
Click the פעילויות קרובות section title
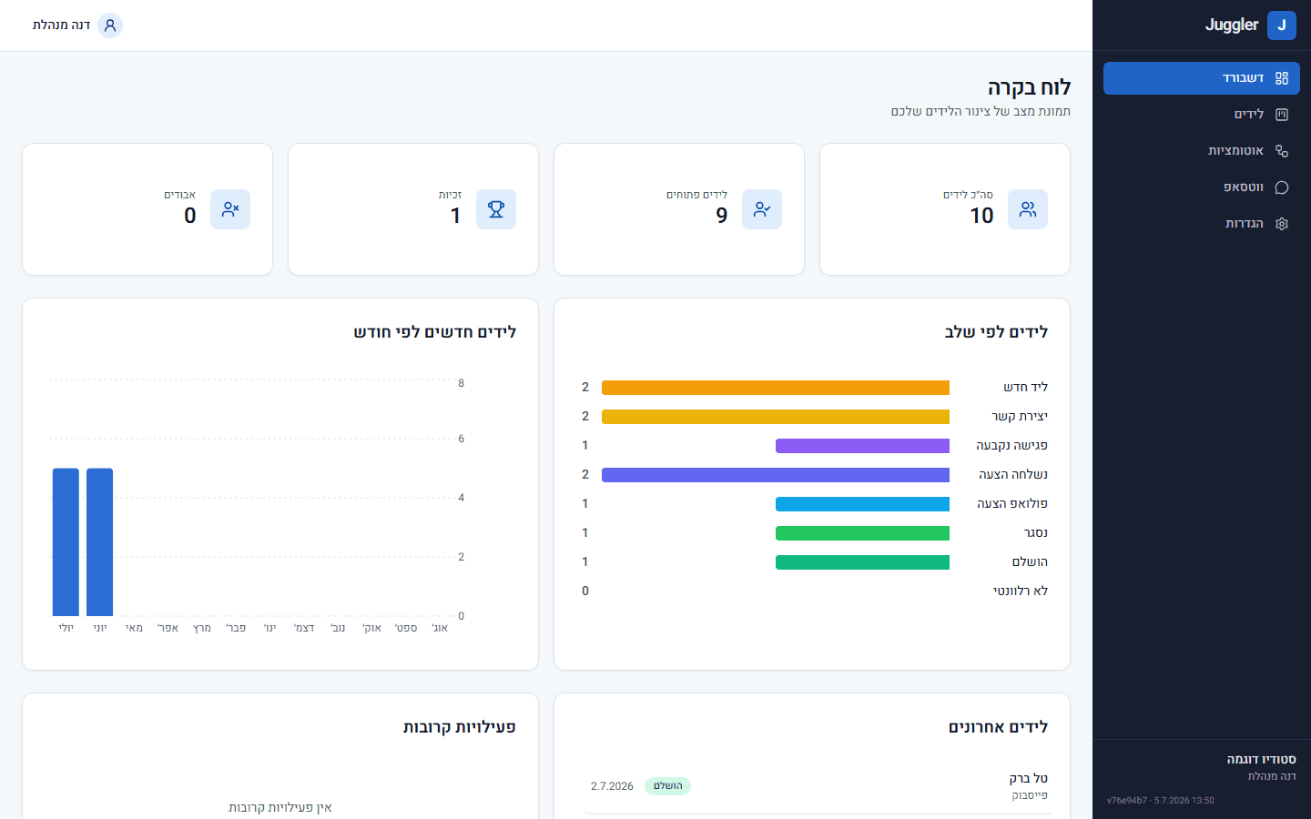pos(460,727)
